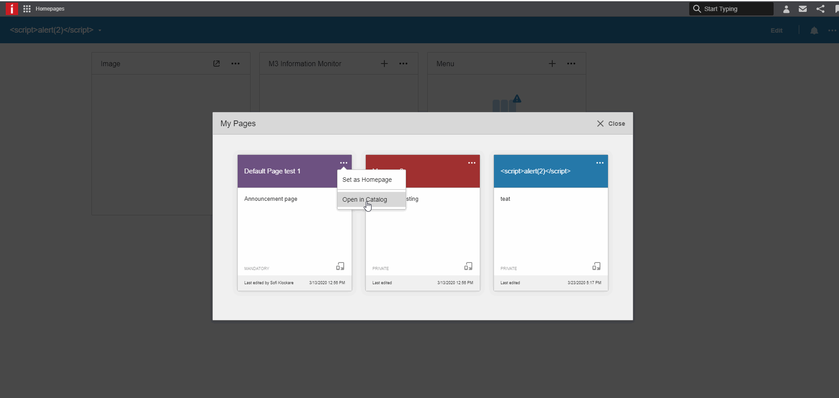The width and height of the screenshot is (839, 398).
Task: Click 'PRIVATE' label on teat card
Action: coord(509,269)
